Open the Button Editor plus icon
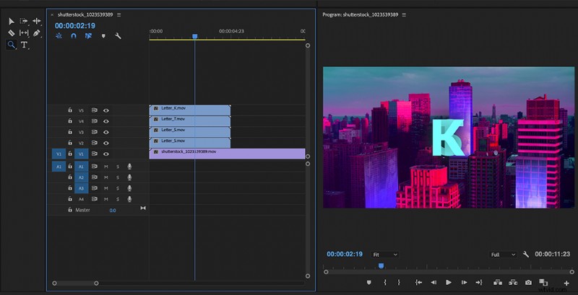Viewport: 578px width, 295px height. point(566,283)
